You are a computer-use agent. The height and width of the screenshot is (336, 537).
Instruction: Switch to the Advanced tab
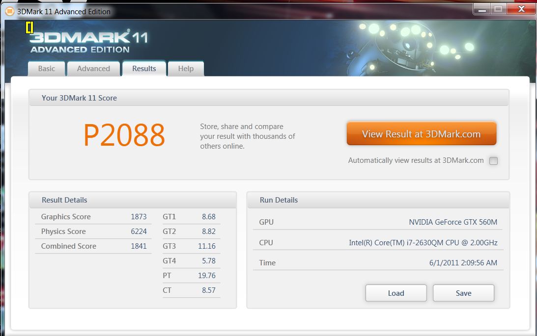93,69
